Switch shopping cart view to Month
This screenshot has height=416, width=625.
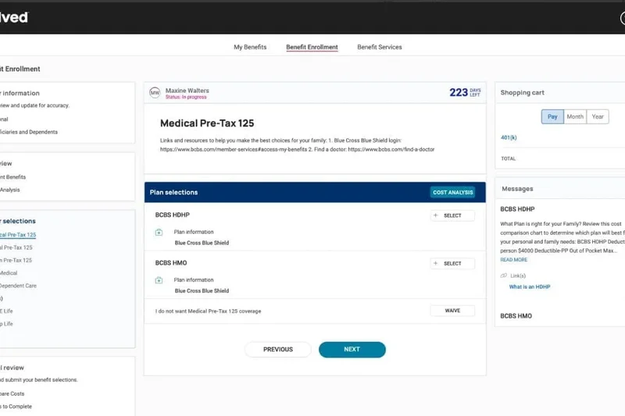pyautogui.click(x=575, y=116)
